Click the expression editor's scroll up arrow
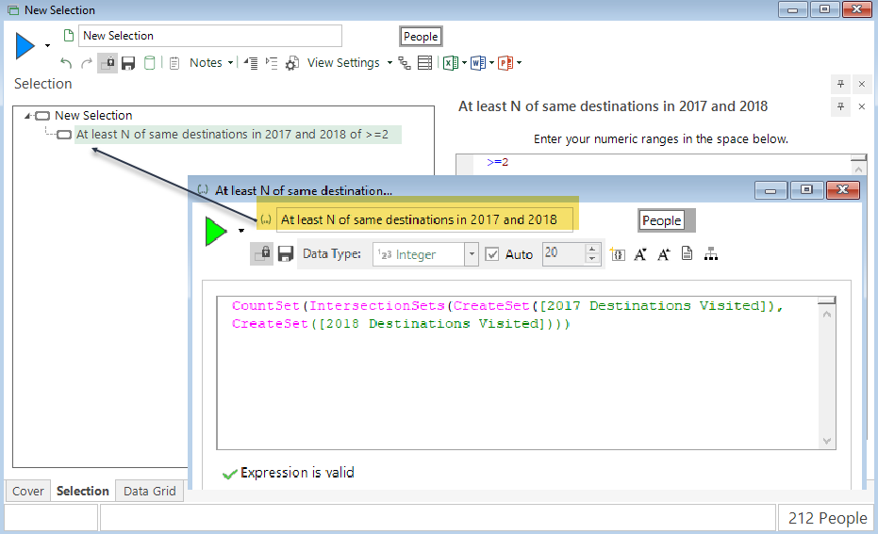 826,315
